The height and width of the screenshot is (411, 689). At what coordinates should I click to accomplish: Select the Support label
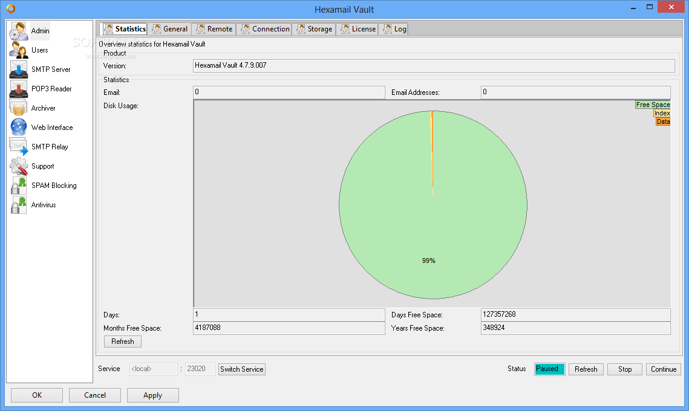(42, 166)
